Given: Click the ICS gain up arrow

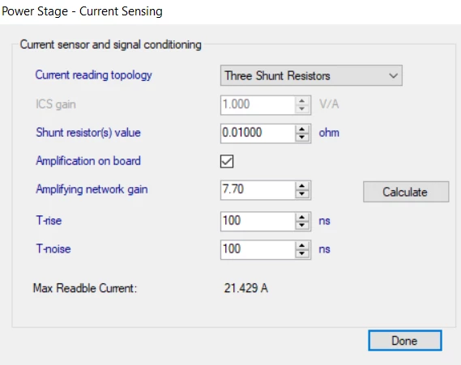Looking at the screenshot, I should (x=302, y=101).
